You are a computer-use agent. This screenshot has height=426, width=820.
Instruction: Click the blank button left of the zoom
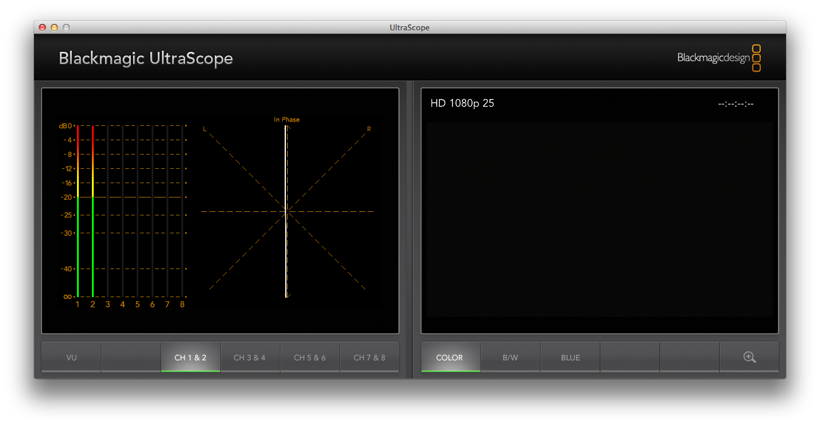pyautogui.click(x=689, y=357)
